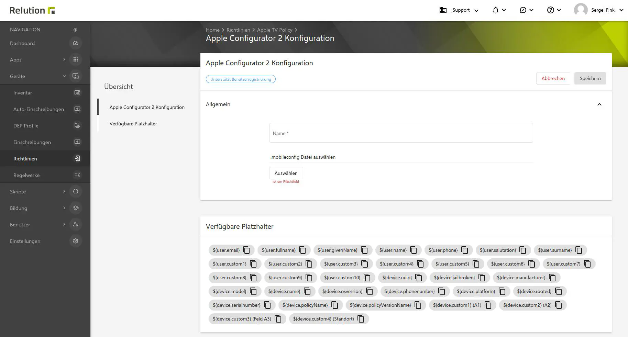Image resolution: width=628 pixels, height=337 pixels.
Task: Copy the ${user.custom10} placeholder
Action: pos(367,278)
